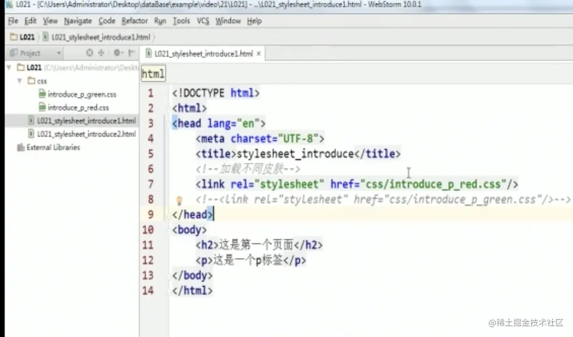Open the View menu
The image size is (573, 337).
coord(50,21)
